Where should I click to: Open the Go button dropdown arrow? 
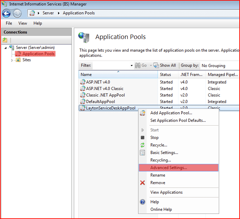click(151, 66)
